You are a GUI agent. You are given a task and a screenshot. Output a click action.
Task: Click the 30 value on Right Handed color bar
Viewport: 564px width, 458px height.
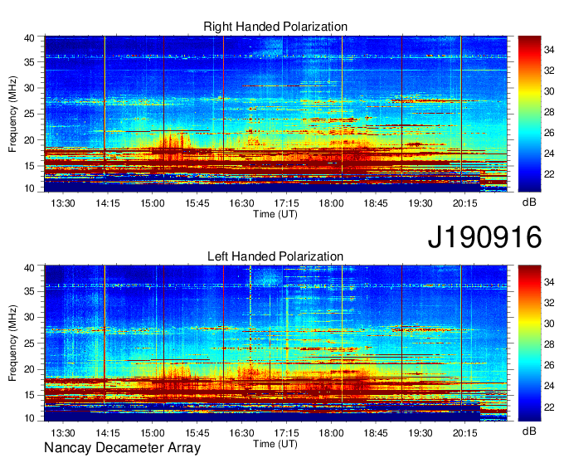(549, 91)
